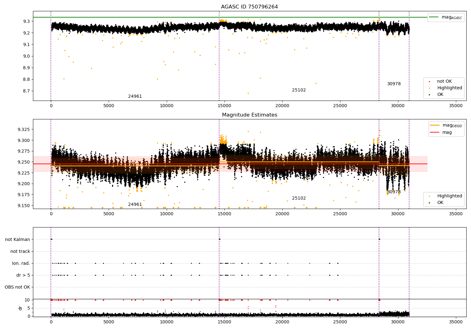Click "not OK" in the top plot legend
Viewport: 471px width, 329px height.
[x=444, y=81]
